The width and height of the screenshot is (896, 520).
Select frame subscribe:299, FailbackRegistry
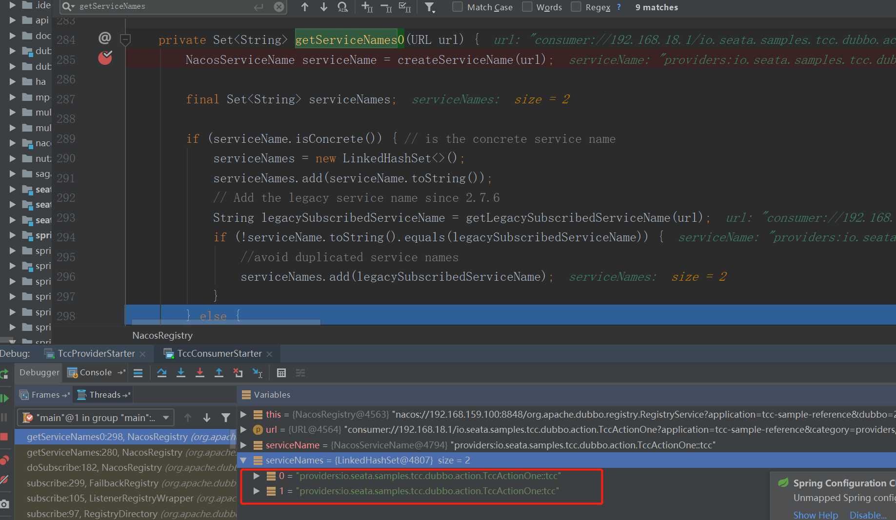coord(126,483)
